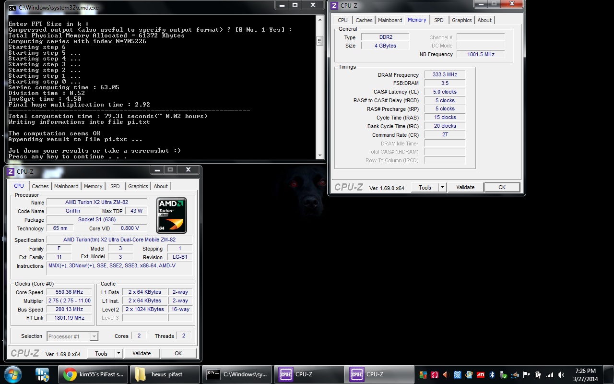Click cmd.exe scrollbar down arrow
This screenshot has height=384, width=614.
[x=320, y=155]
